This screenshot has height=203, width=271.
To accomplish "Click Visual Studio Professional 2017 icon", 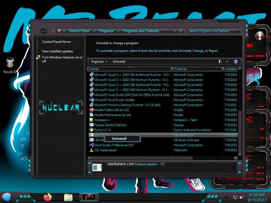I will click(x=91, y=145).
